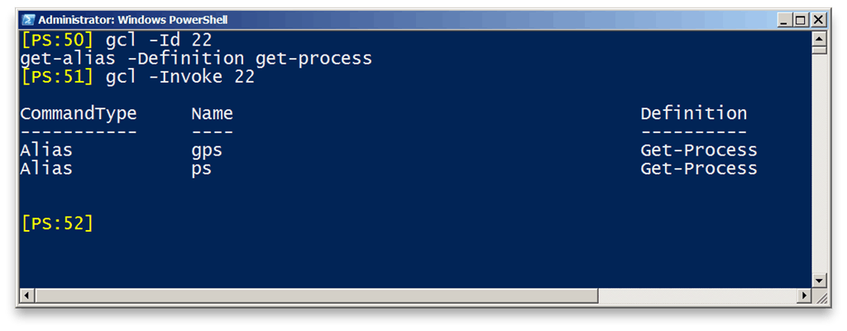Open the PowerShell icon system menu
Image resolution: width=847 pixels, height=331 pixels.
29,21
